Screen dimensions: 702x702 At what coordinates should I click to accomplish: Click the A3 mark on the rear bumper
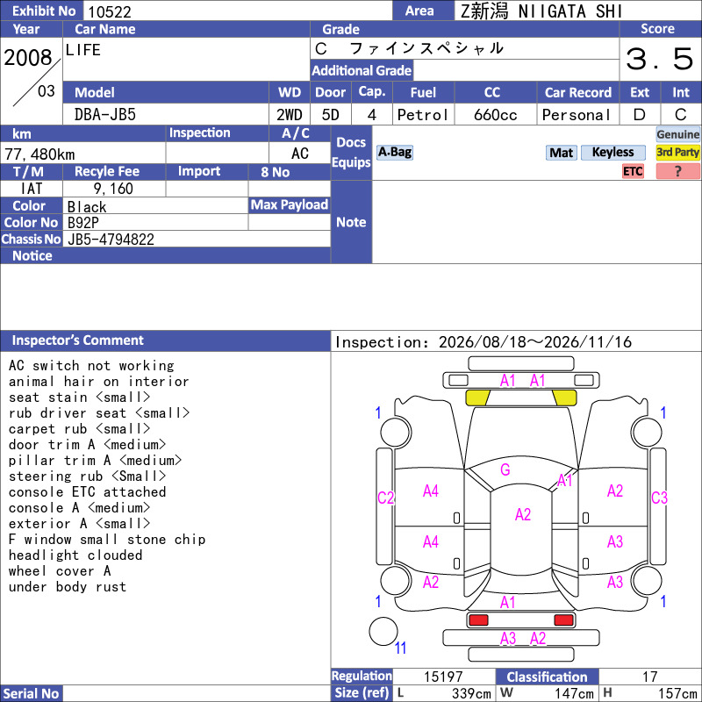pos(508,639)
